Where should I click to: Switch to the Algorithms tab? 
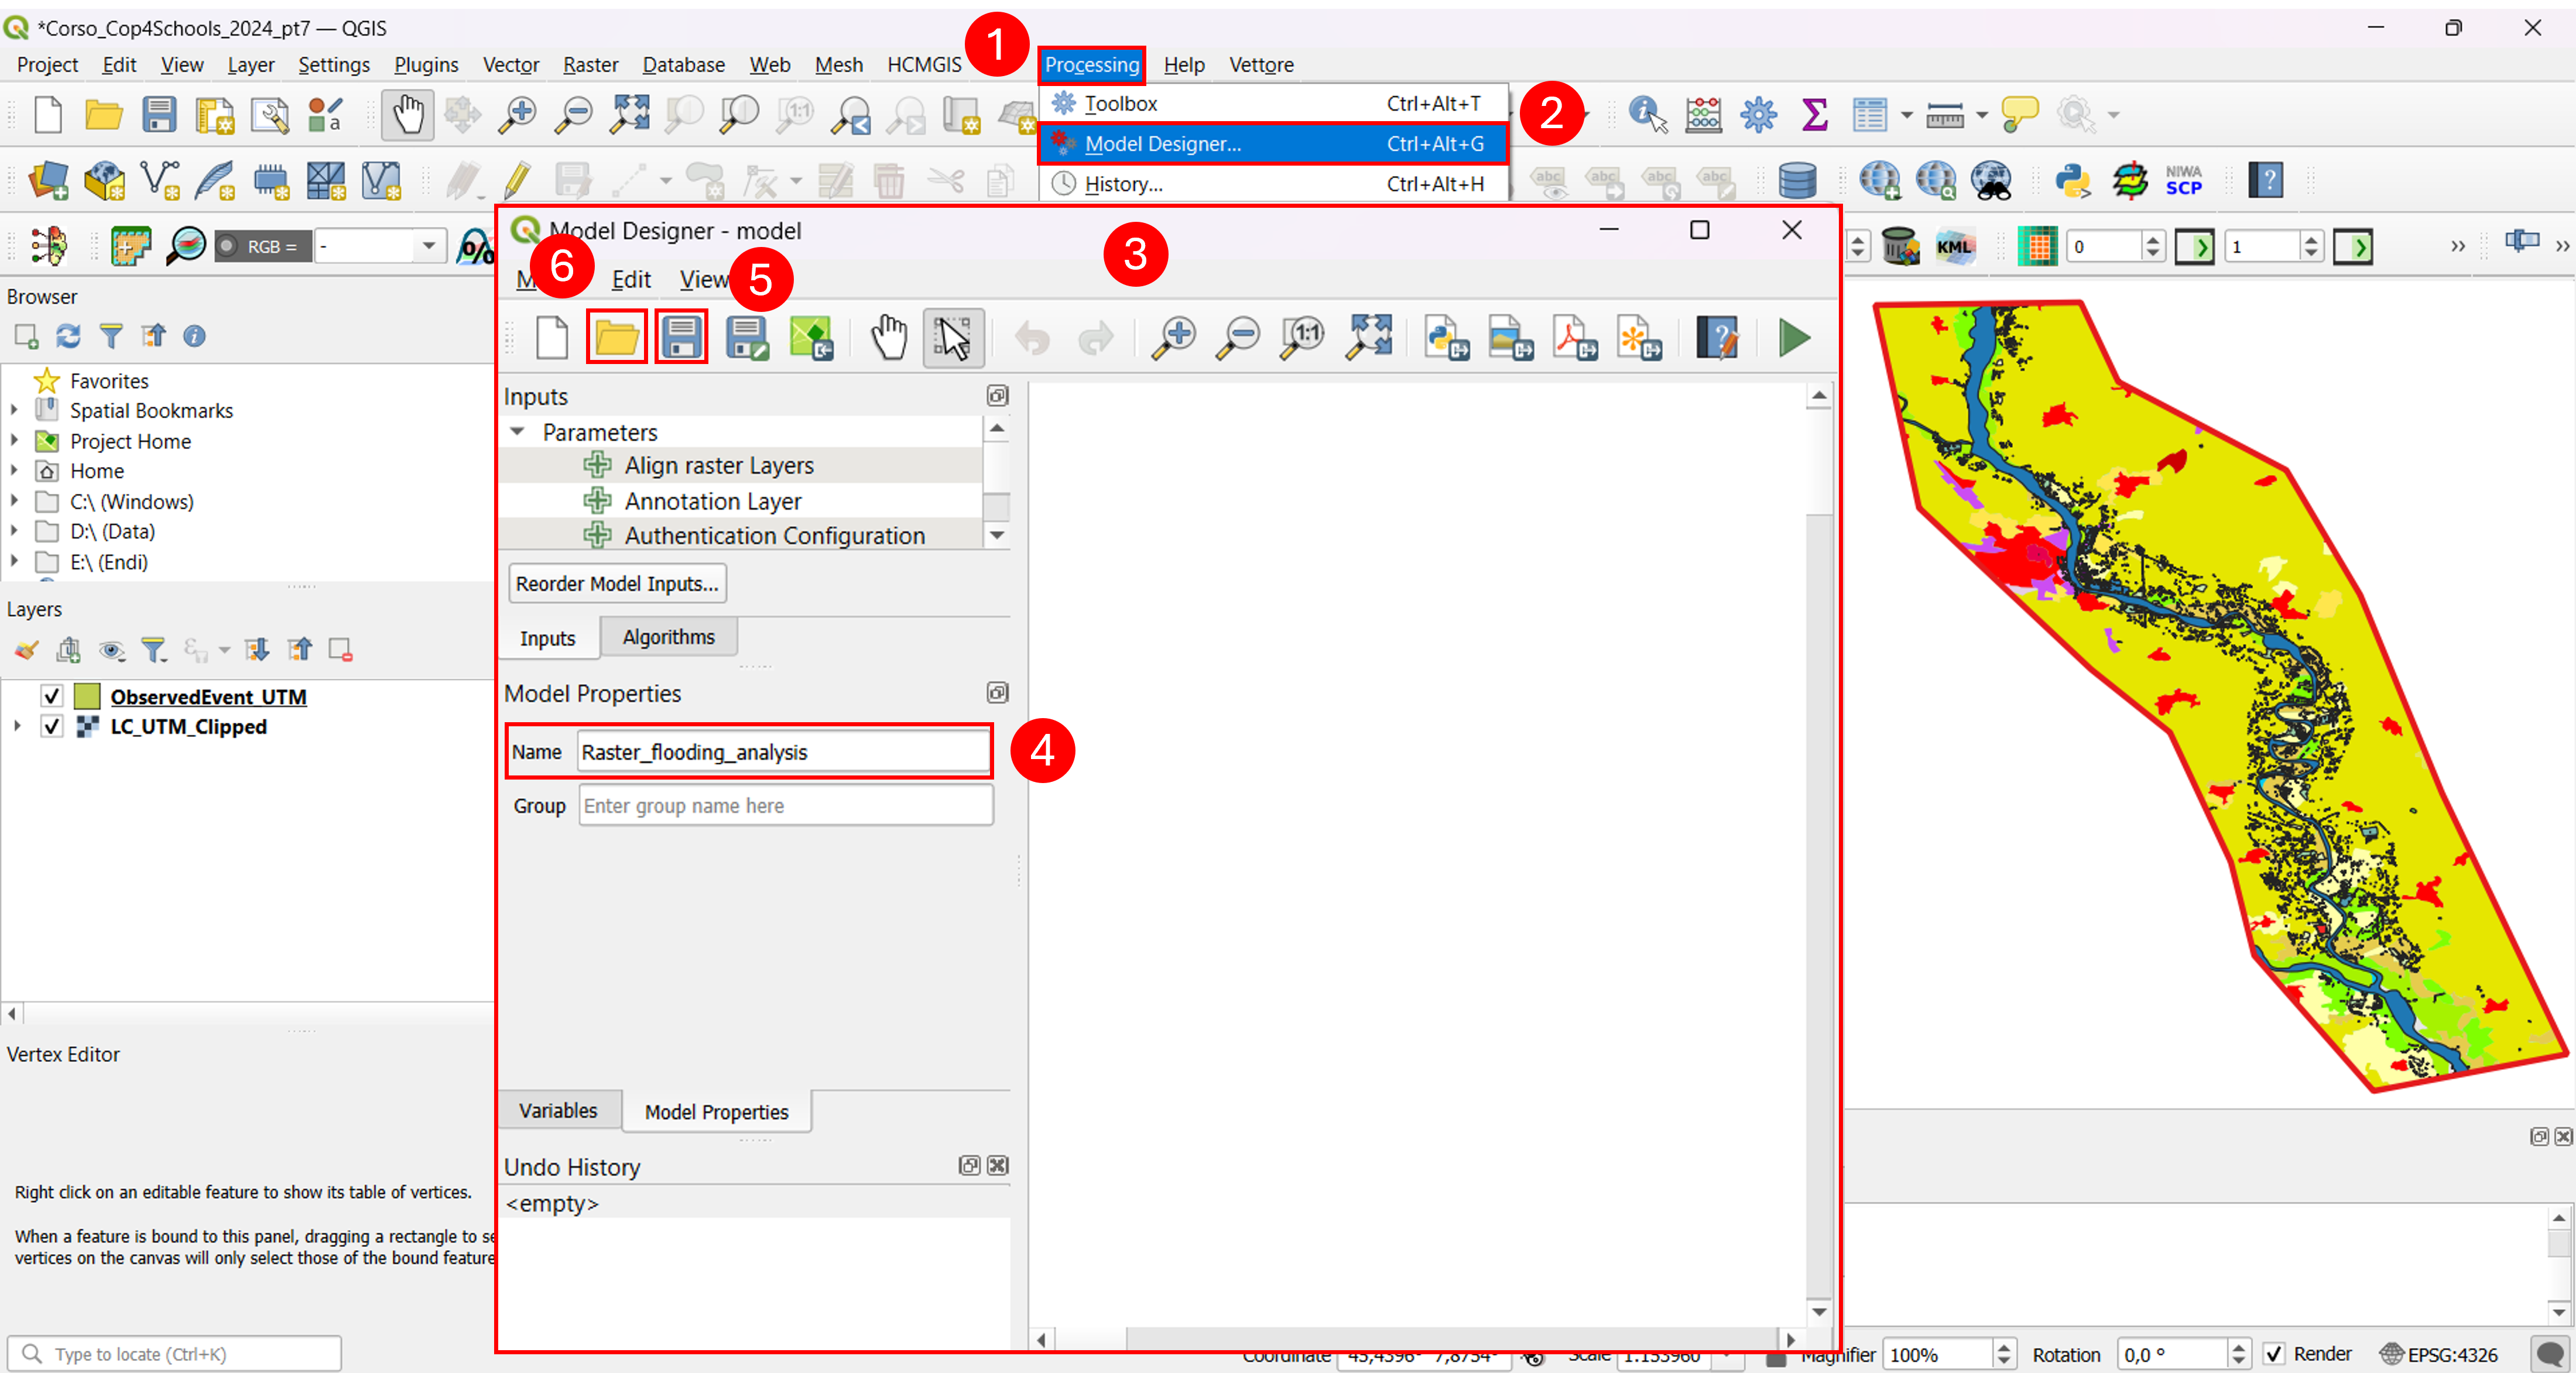coord(668,637)
